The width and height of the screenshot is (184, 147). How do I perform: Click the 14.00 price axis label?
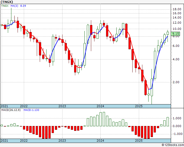point(177,18)
